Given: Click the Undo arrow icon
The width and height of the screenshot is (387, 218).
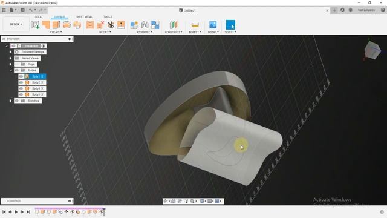Looking at the screenshot, I should point(31,10).
